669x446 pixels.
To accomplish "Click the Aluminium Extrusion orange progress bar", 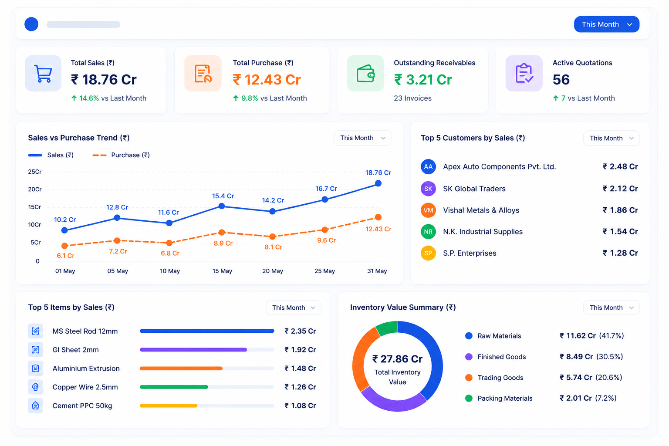I will pyautogui.click(x=181, y=368).
